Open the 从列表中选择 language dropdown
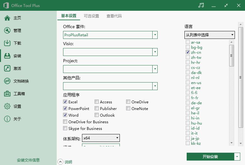Screen dimensions: 245x165 pyautogui.click(x=210, y=35)
